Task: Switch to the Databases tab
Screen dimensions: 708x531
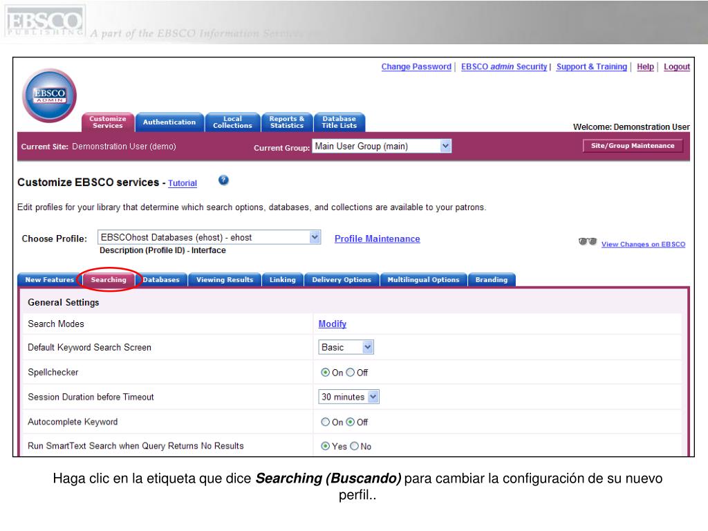Action: tap(161, 280)
